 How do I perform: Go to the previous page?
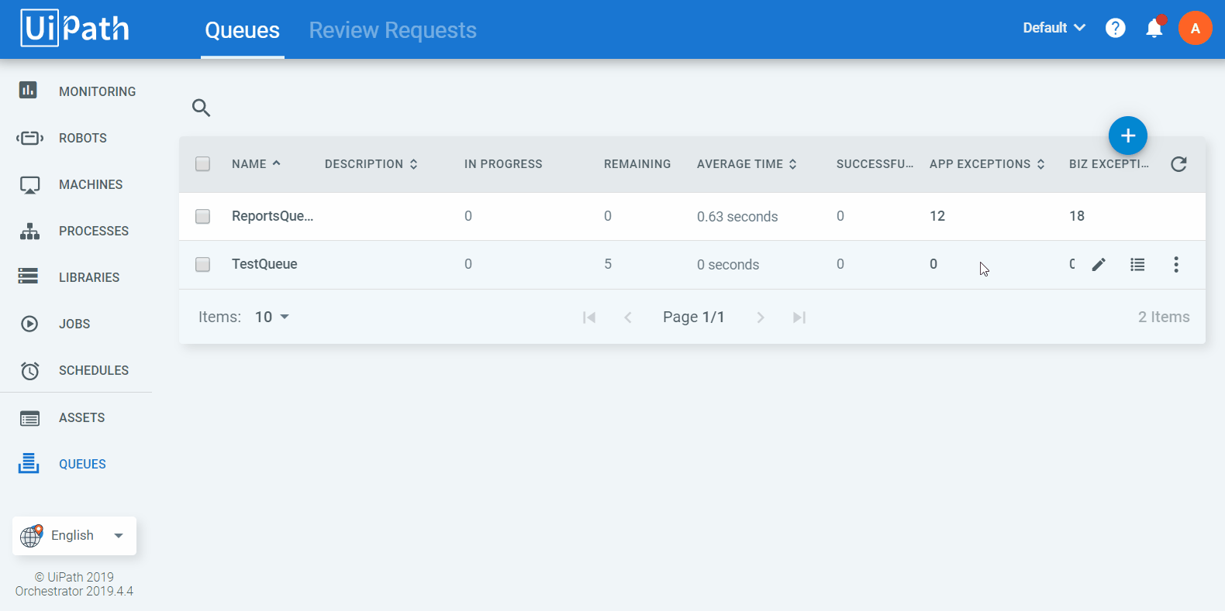point(628,318)
